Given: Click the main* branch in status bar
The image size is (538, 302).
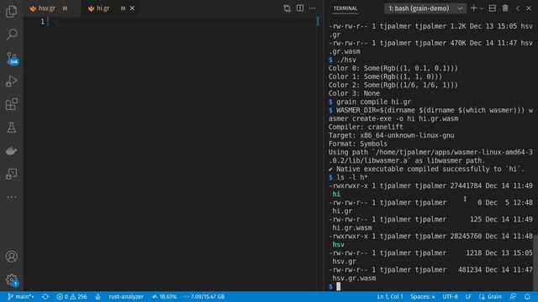Looking at the screenshot, I should coord(20,296).
